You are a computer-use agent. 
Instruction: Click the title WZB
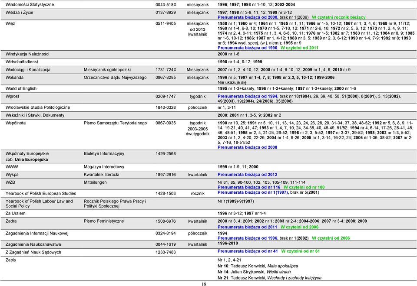click(x=10, y=182)
